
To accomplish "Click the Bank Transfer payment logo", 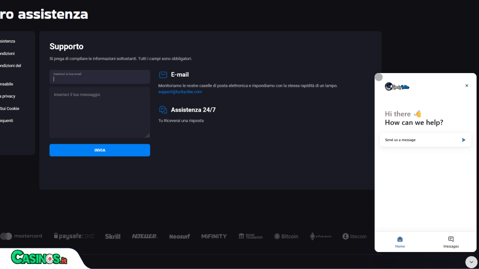I will coord(251,236).
